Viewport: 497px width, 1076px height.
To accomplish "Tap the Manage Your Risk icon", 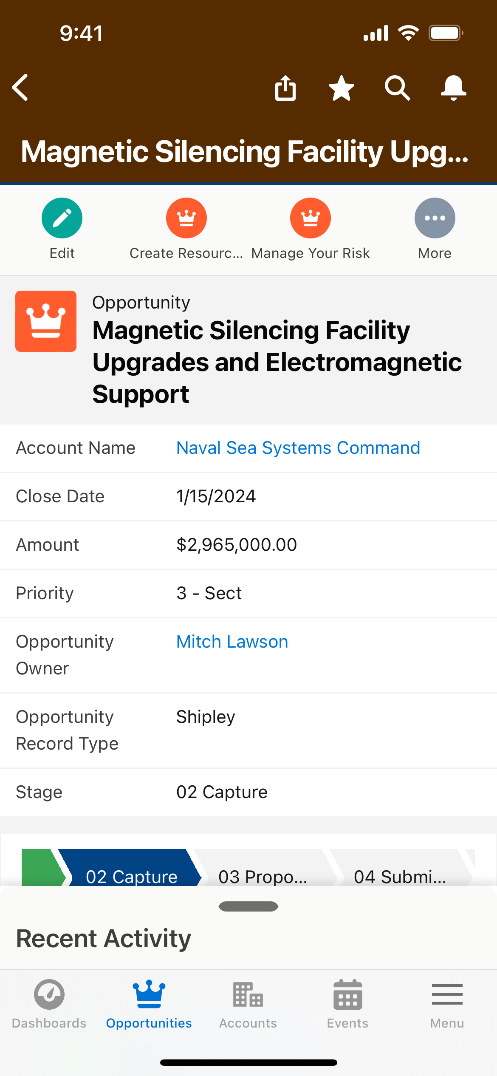I will [x=311, y=218].
